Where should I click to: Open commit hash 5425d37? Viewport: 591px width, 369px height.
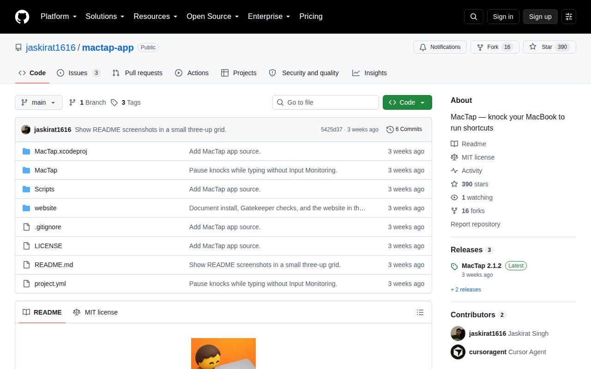coord(332,130)
